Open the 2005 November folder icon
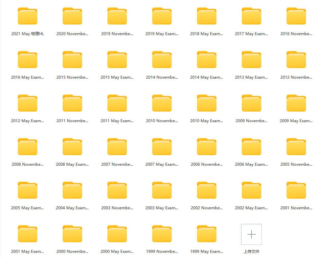Screen dimensions: 319x258 click(296, 147)
